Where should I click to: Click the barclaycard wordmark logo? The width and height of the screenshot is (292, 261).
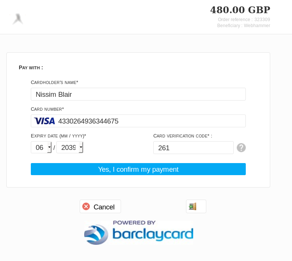click(153, 234)
